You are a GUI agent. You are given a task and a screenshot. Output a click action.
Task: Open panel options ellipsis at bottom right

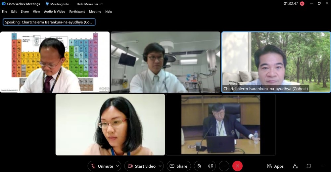322,166
